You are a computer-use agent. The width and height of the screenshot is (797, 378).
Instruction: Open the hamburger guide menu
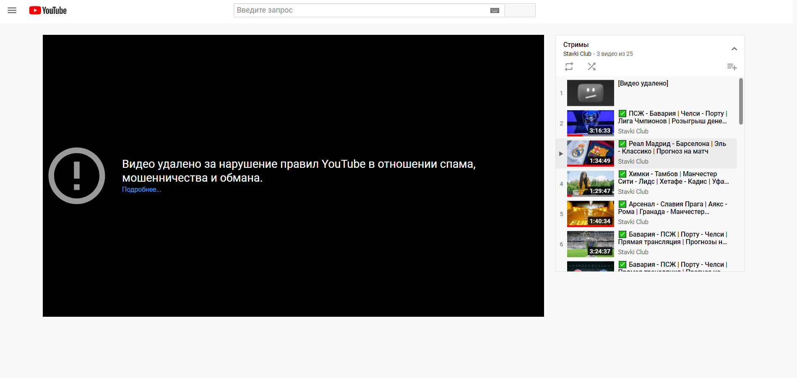12,10
